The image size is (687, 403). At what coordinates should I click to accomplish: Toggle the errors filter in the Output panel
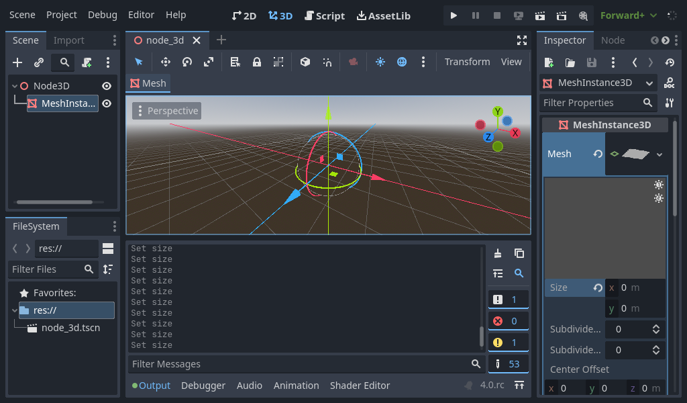508,320
